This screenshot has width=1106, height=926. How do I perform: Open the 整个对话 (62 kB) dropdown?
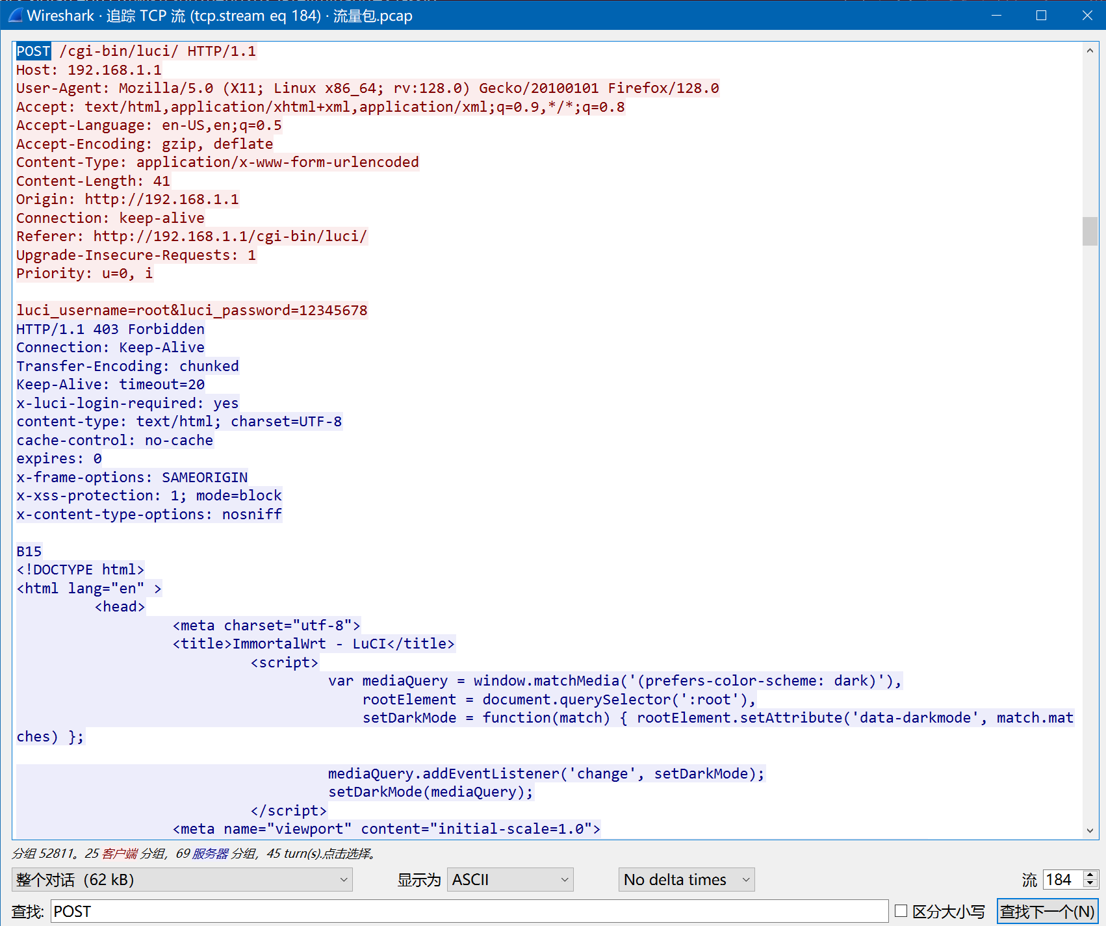pyautogui.click(x=182, y=880)
